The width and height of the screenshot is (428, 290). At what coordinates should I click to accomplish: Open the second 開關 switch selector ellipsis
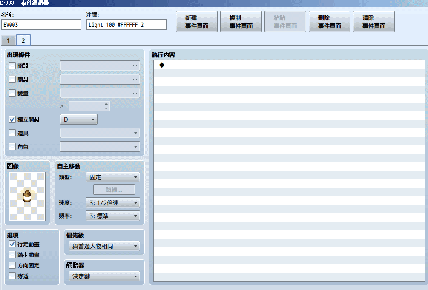point(135,80)
